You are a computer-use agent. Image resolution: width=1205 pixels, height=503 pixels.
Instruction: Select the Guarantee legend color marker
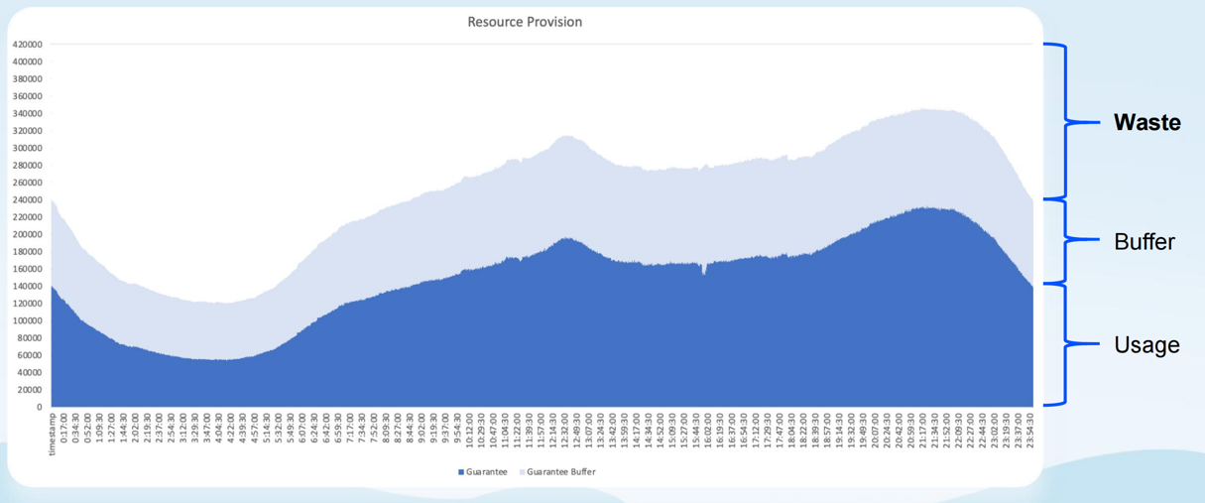(x=461, y=472)
